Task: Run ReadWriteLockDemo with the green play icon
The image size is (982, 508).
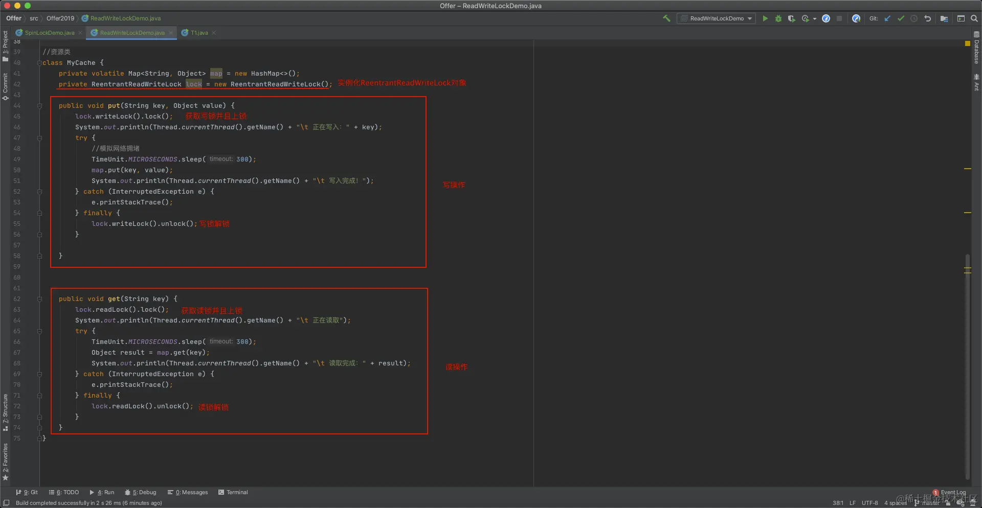Action: click(x=765, y=18)
